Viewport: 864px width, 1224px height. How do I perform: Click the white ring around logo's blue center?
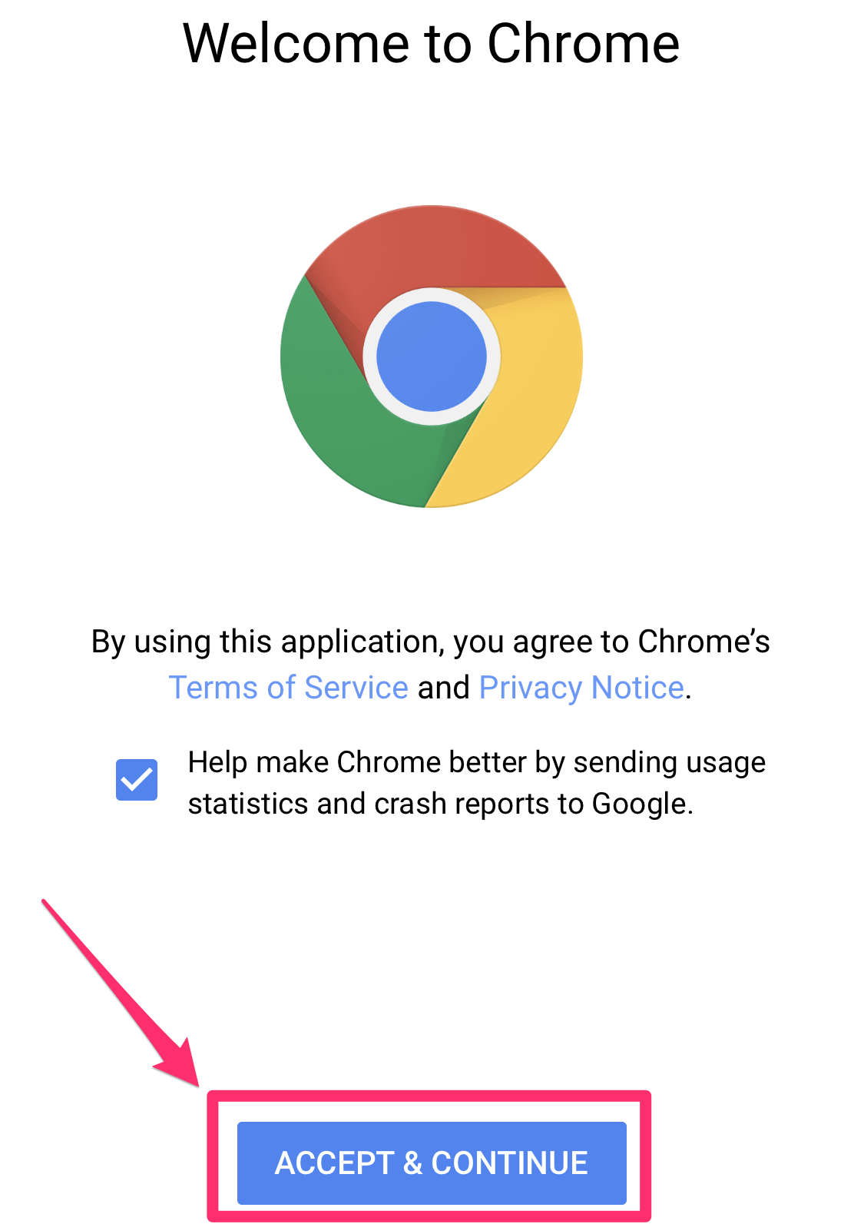click(x=432, y=294)
